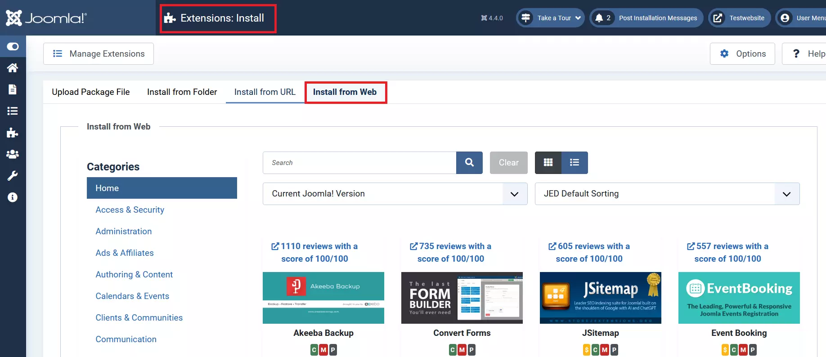Switch to Install from Web tab

coord(345,92)
